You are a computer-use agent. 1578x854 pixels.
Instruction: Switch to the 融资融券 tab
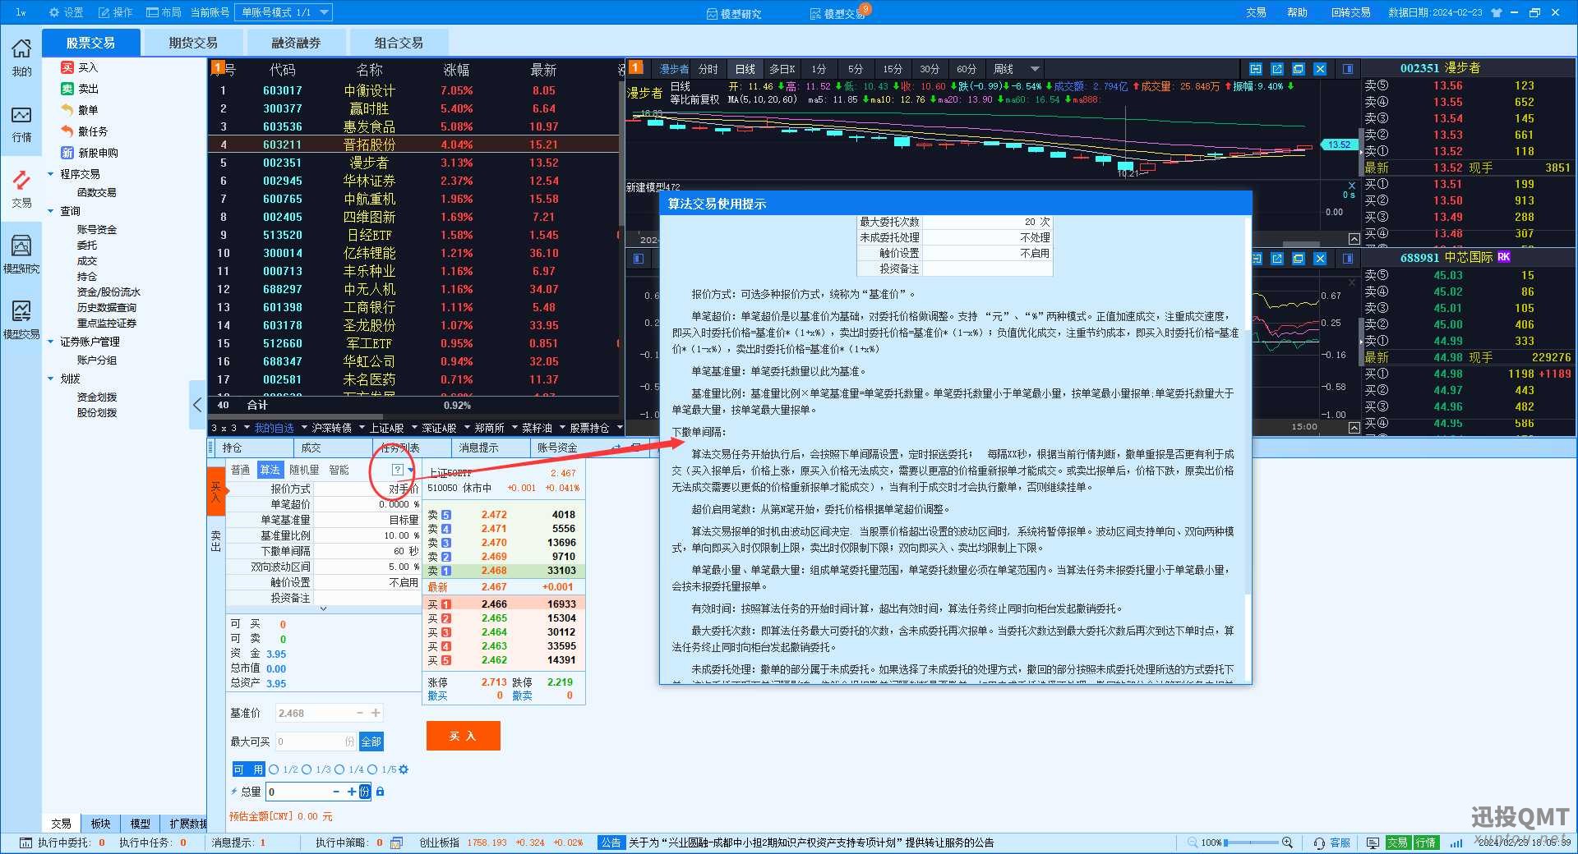click(x=296, y=43)
